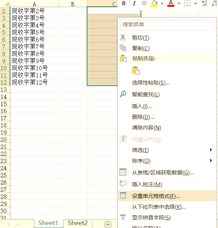Viewport: 218px width, 228px height.
Task: Open Paste Special (选择性粘贴)
Action: pos(167,83)
